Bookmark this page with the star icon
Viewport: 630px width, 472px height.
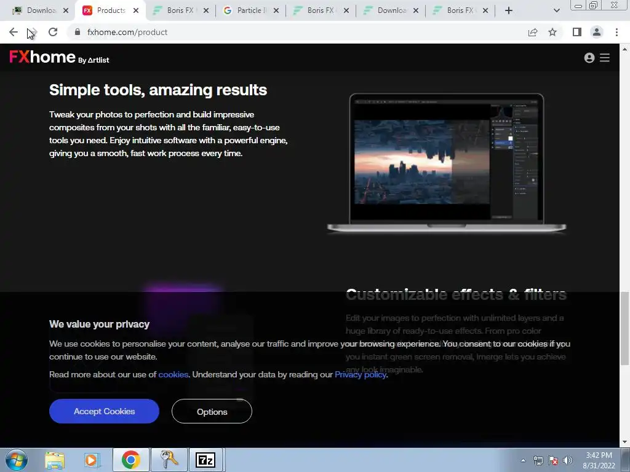tap(552, 32)
